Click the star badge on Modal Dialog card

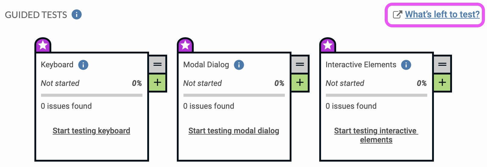point(185,45)
